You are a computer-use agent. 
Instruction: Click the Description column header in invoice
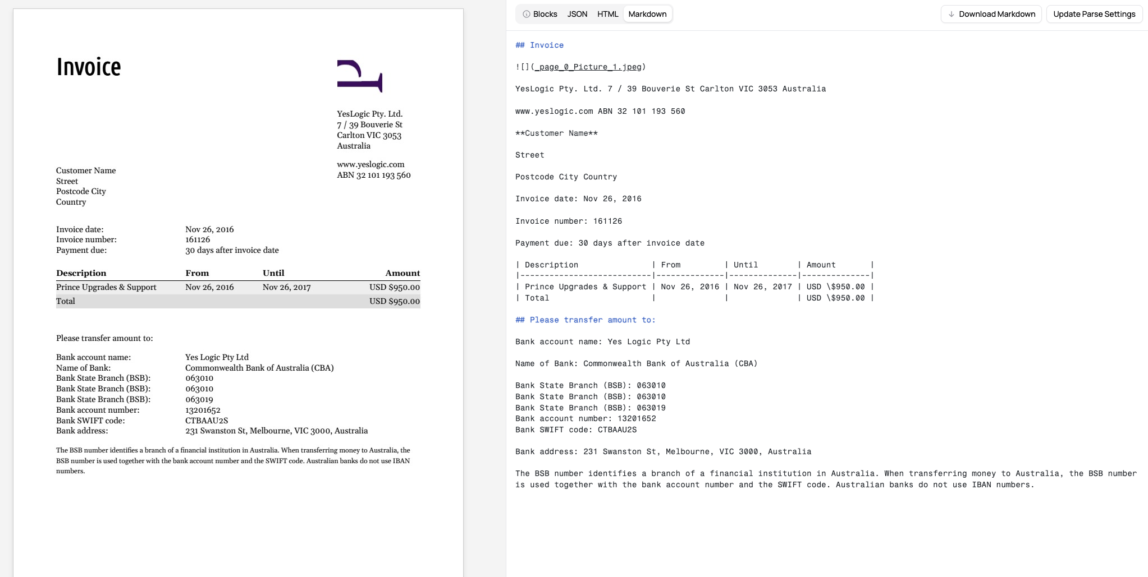[x=81, y=273]
